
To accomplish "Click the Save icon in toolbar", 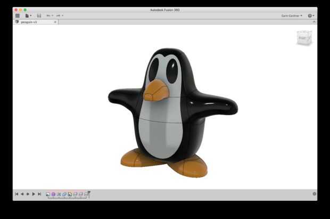I will coord(39,15).
